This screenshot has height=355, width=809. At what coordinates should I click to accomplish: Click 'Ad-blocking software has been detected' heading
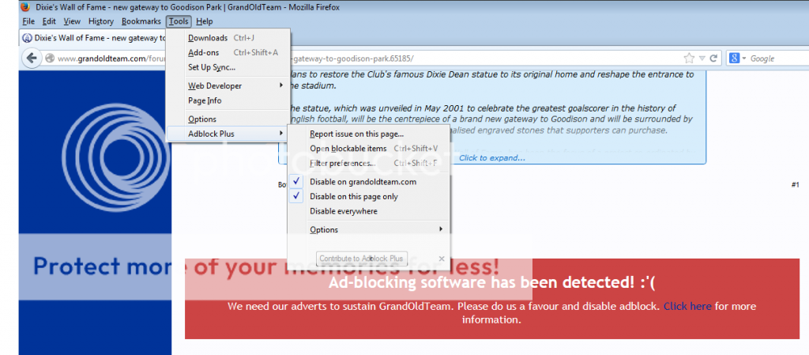click(491, 283)
